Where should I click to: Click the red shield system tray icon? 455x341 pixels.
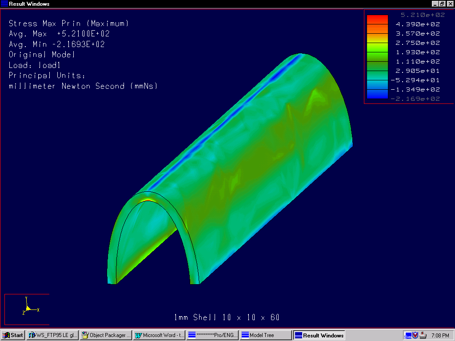(x=415, y=335)
